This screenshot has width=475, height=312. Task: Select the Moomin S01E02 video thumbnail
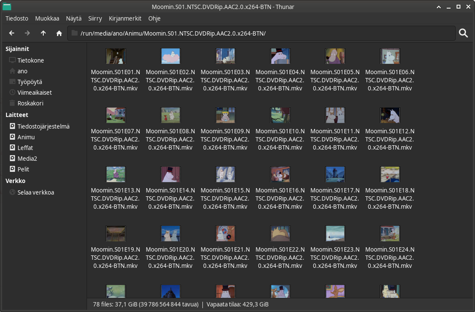171,56
